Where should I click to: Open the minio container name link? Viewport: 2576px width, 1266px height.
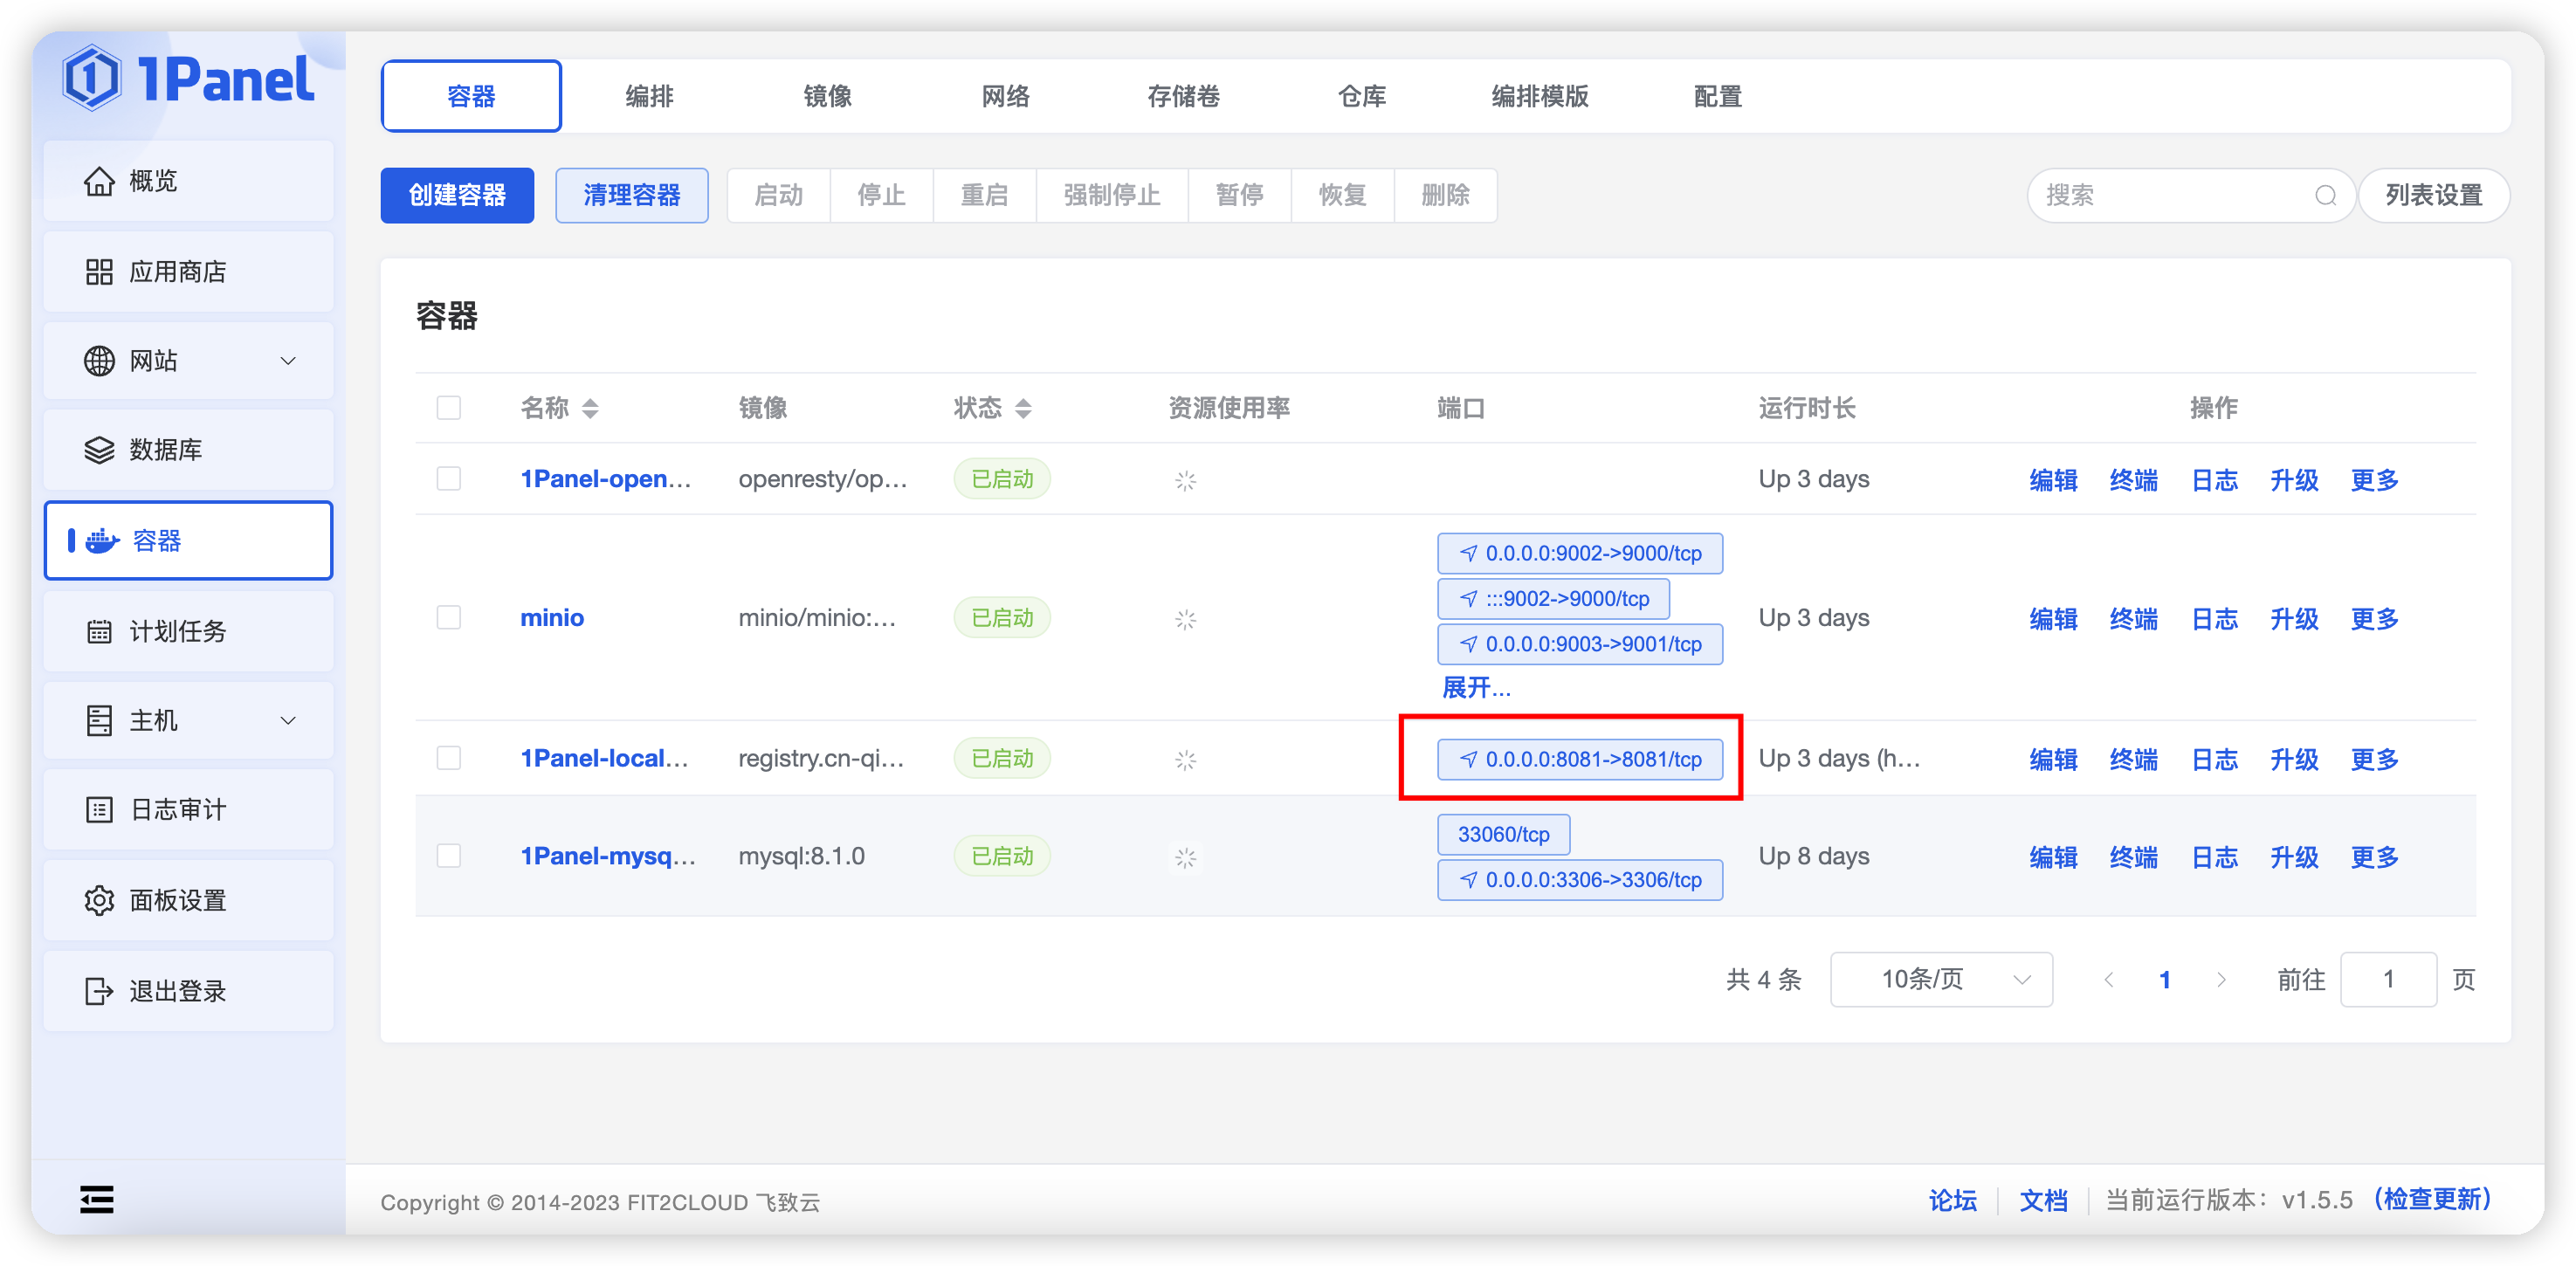552,618
